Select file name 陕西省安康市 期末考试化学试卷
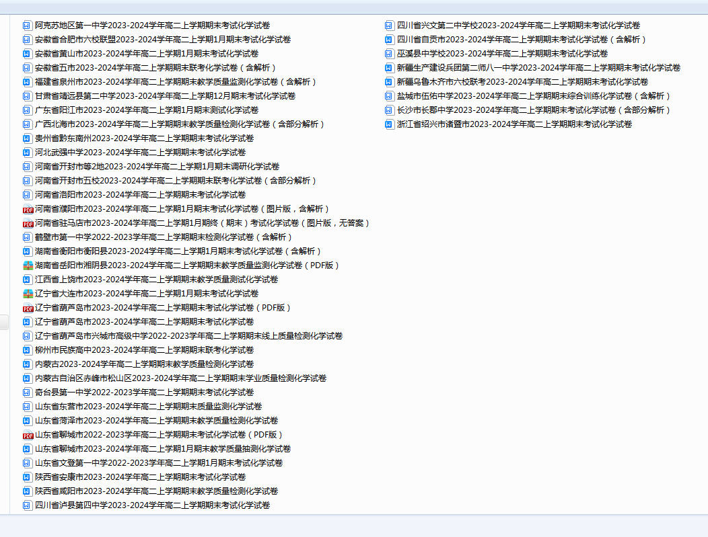The image size is (708, 537). click(x=141, y=477)
